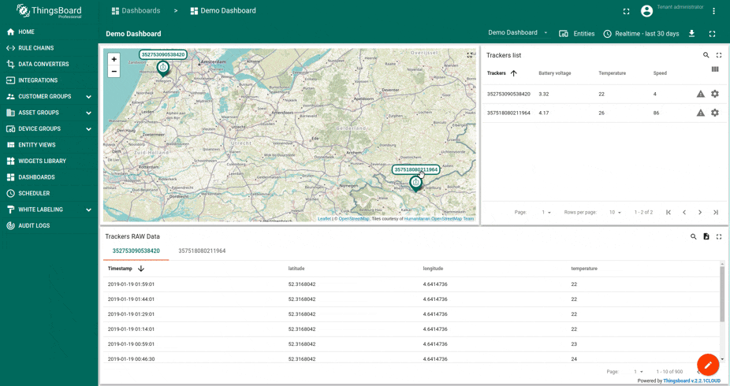Open gear settings for tracker 357518080211964

(x=715, y=113)
